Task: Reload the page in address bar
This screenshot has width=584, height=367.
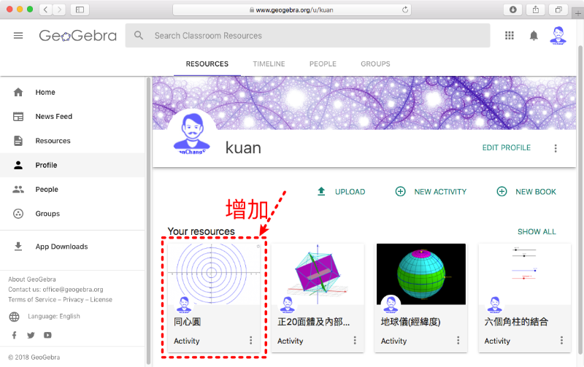Action: pyautogui.click(x=405, y=9)
